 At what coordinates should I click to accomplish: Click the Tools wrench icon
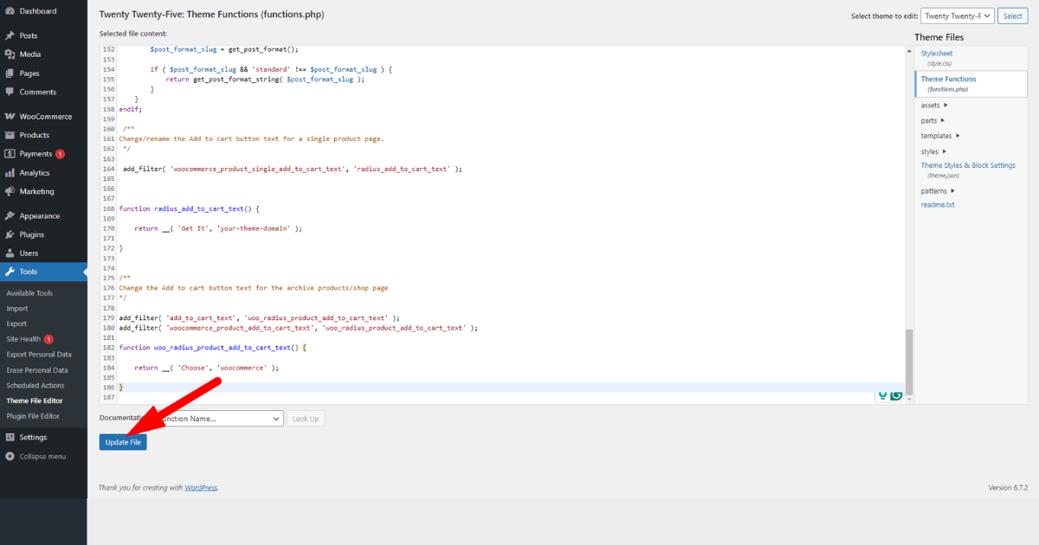click(x=10, y=272)
